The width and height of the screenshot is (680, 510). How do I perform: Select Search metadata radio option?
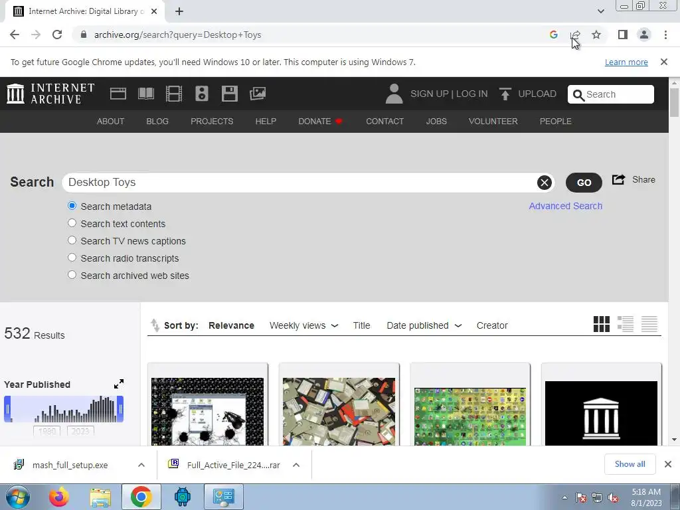pos(72,206)
